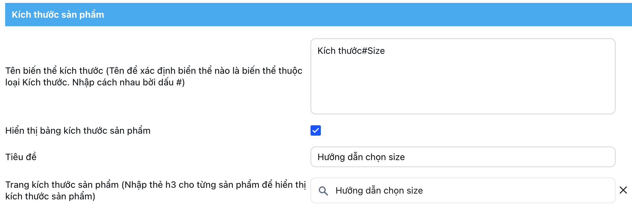Image resolution: width=632 pixels, height=210 pixels.
Task: Click the magnifier icon in page search field
Action: tap(323, 191)
